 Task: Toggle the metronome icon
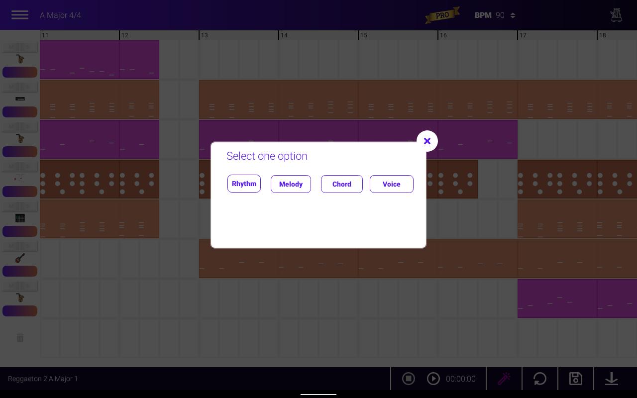coord(616,15)
